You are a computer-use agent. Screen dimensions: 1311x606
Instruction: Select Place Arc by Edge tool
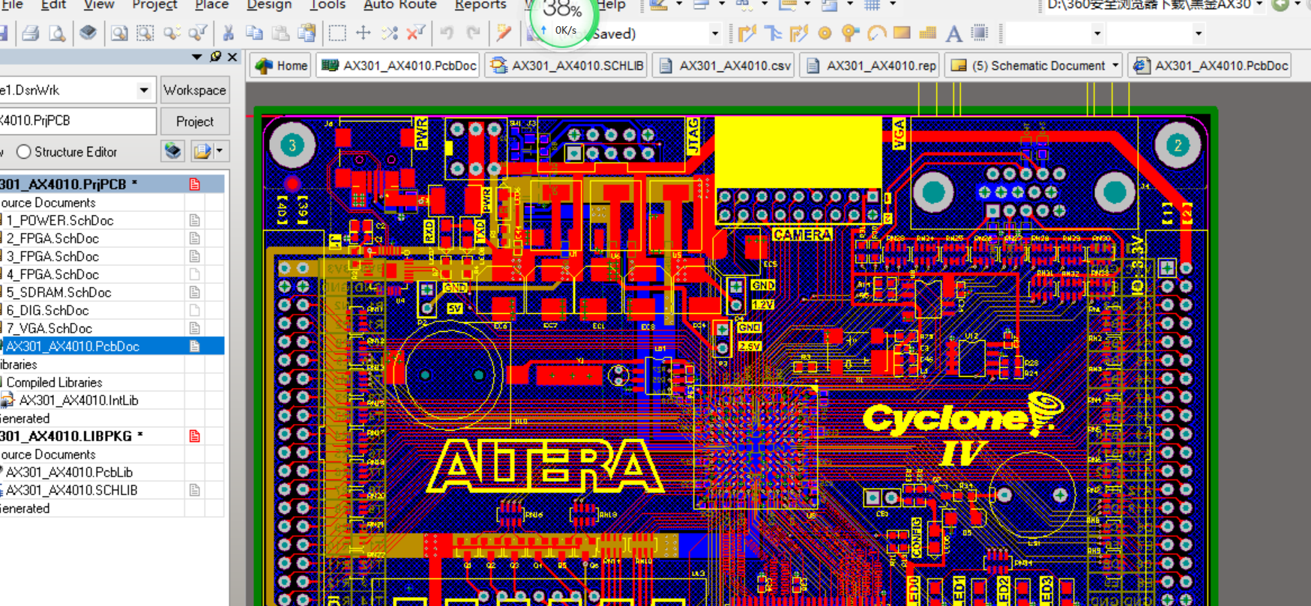click(x=876, y=33)
